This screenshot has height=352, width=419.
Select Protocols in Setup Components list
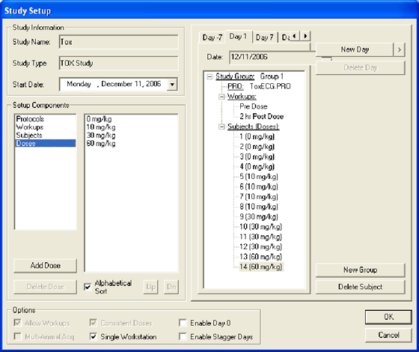pyautogui.click(x=30, y=119)
